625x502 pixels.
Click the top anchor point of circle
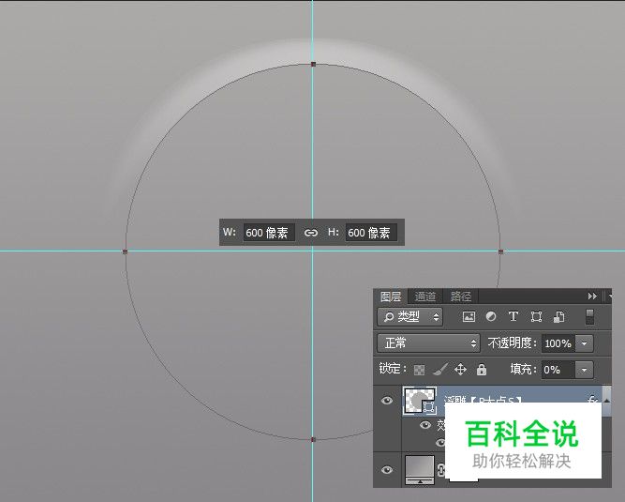313,64
